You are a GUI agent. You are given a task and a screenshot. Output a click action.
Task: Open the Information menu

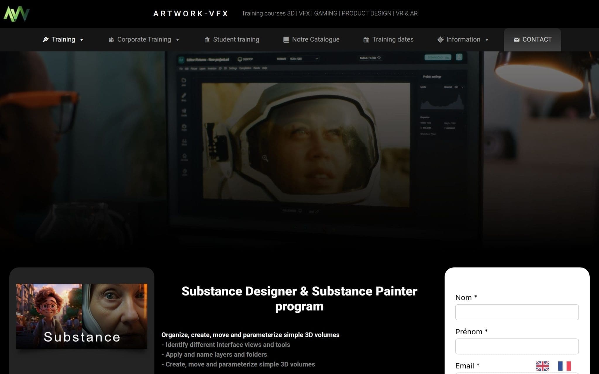[463, 39]
